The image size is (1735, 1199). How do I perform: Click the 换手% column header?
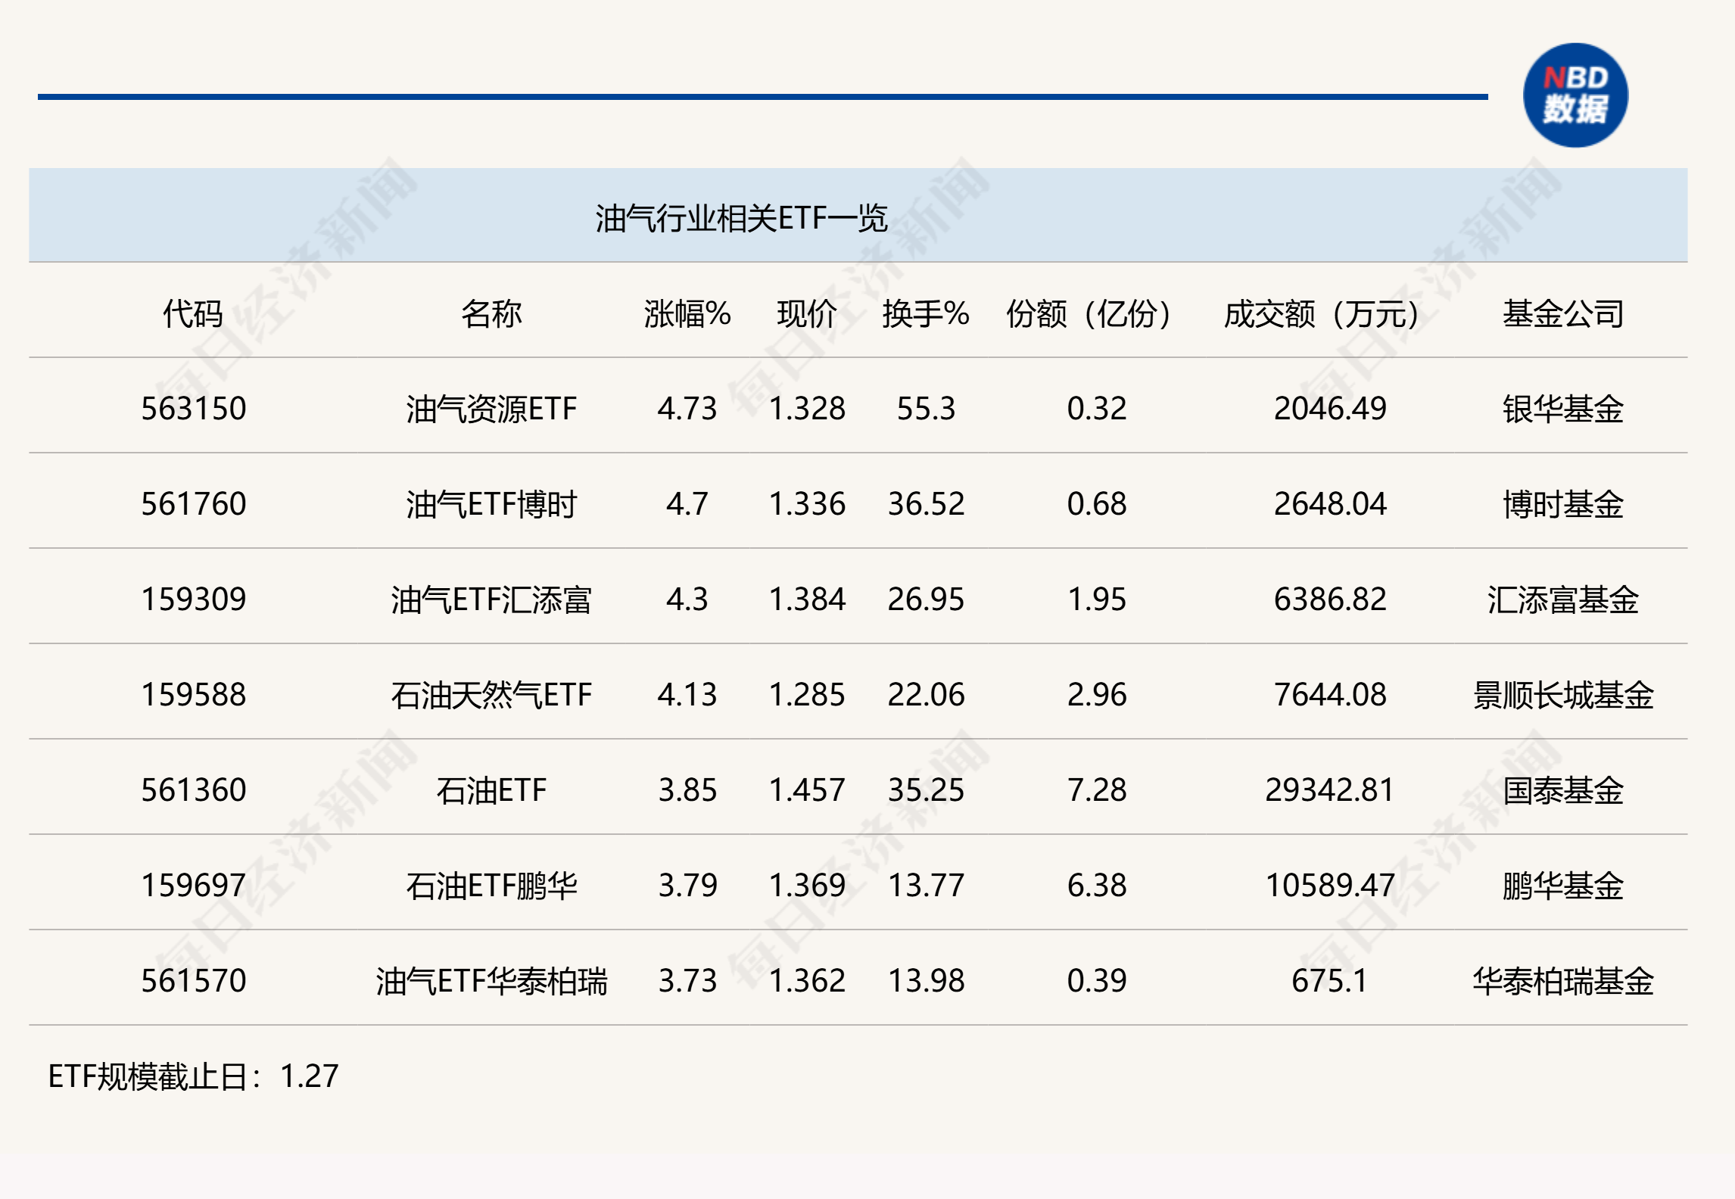coord(925,313)
